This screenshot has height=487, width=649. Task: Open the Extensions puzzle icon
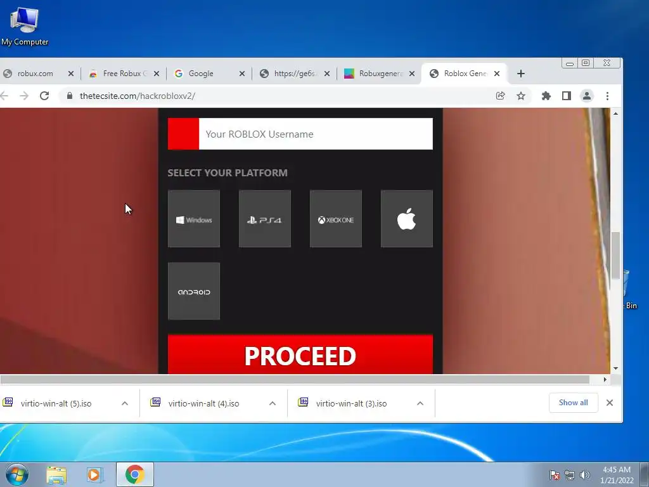[x=546, y=96]
